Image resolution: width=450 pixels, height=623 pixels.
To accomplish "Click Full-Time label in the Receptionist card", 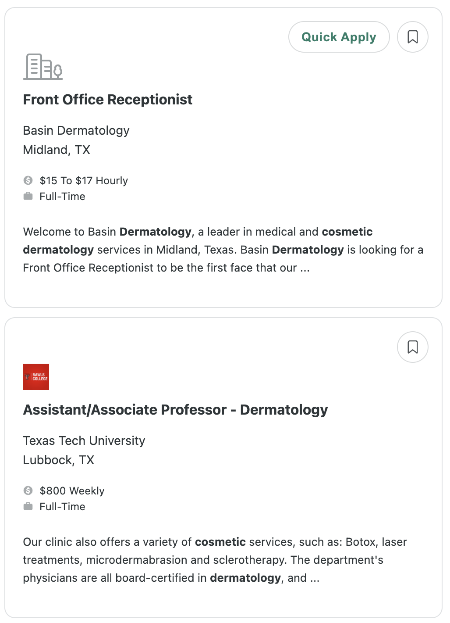I will pos(63,197).
